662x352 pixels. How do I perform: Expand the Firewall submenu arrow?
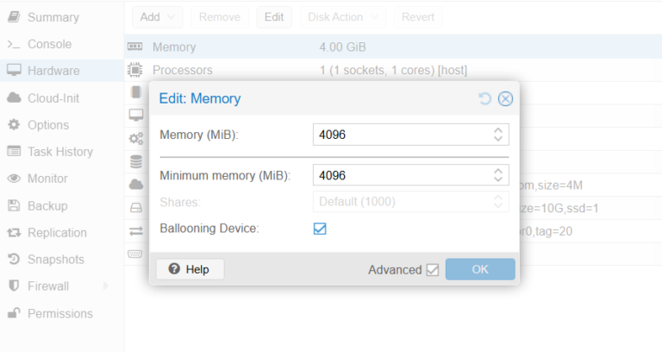pyautogui.click(x=106, y=286)
